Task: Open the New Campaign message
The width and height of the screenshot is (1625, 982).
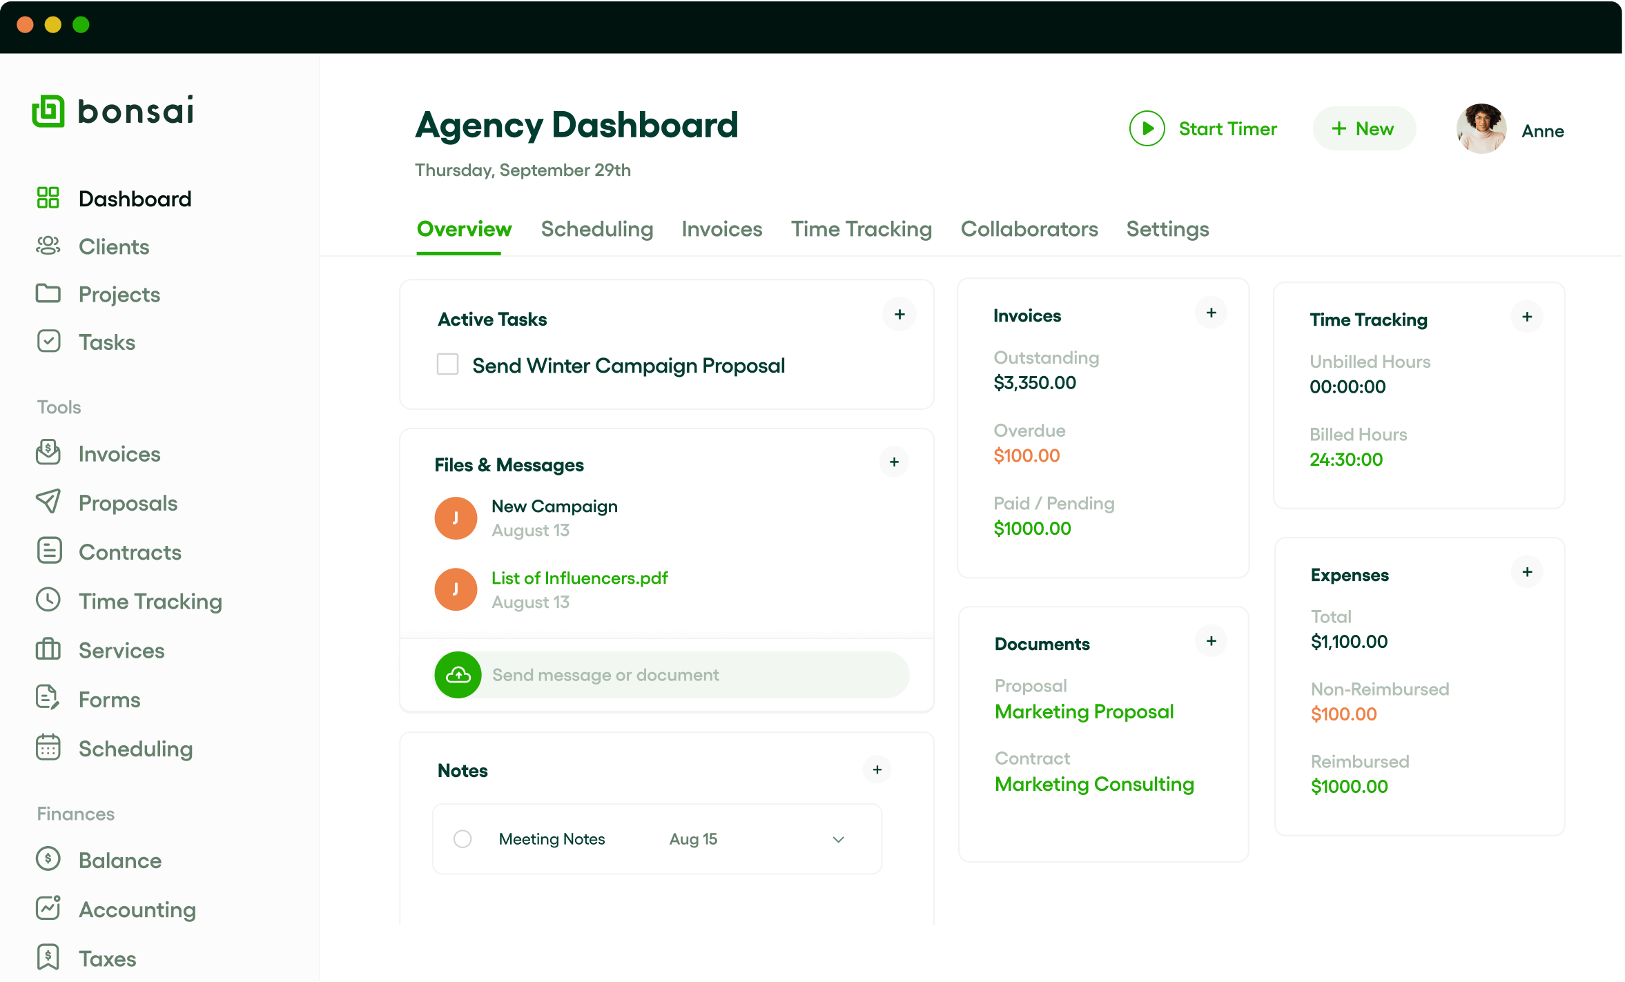Action: [554, 507]
